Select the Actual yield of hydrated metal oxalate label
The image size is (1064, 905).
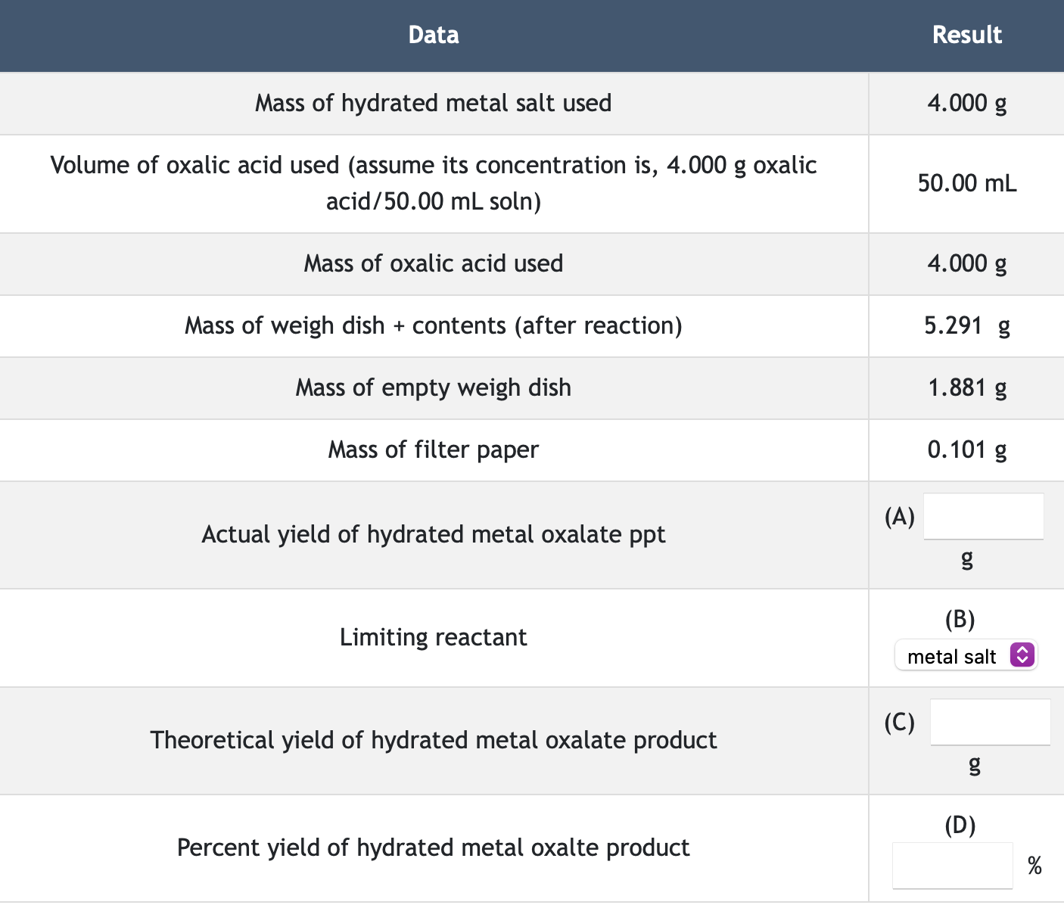click(434, 534)
